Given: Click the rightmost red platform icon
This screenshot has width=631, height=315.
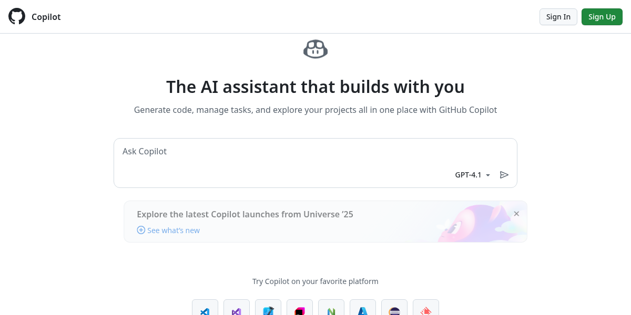Looking at the screenshot, I should tap(425, 311).
